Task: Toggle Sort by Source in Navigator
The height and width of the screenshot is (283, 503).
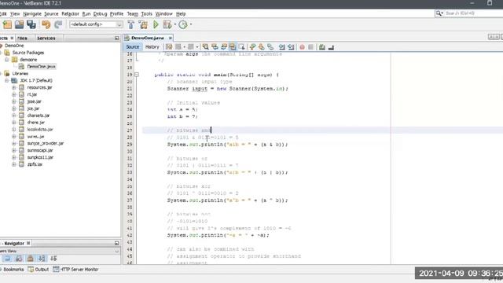Action: point(53,259)
